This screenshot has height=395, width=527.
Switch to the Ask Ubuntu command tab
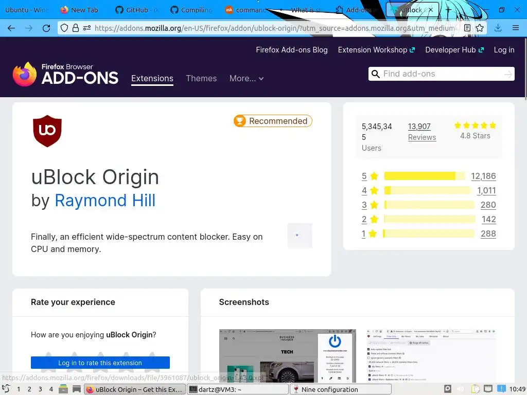pyautogui.click(x=247, y=10)
